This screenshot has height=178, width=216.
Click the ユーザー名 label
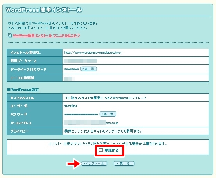point(19,106)
